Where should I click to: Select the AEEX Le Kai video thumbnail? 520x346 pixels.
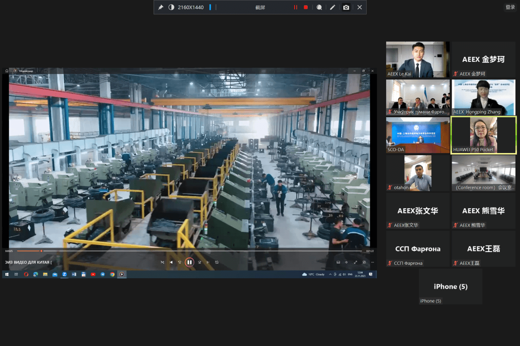418,60
